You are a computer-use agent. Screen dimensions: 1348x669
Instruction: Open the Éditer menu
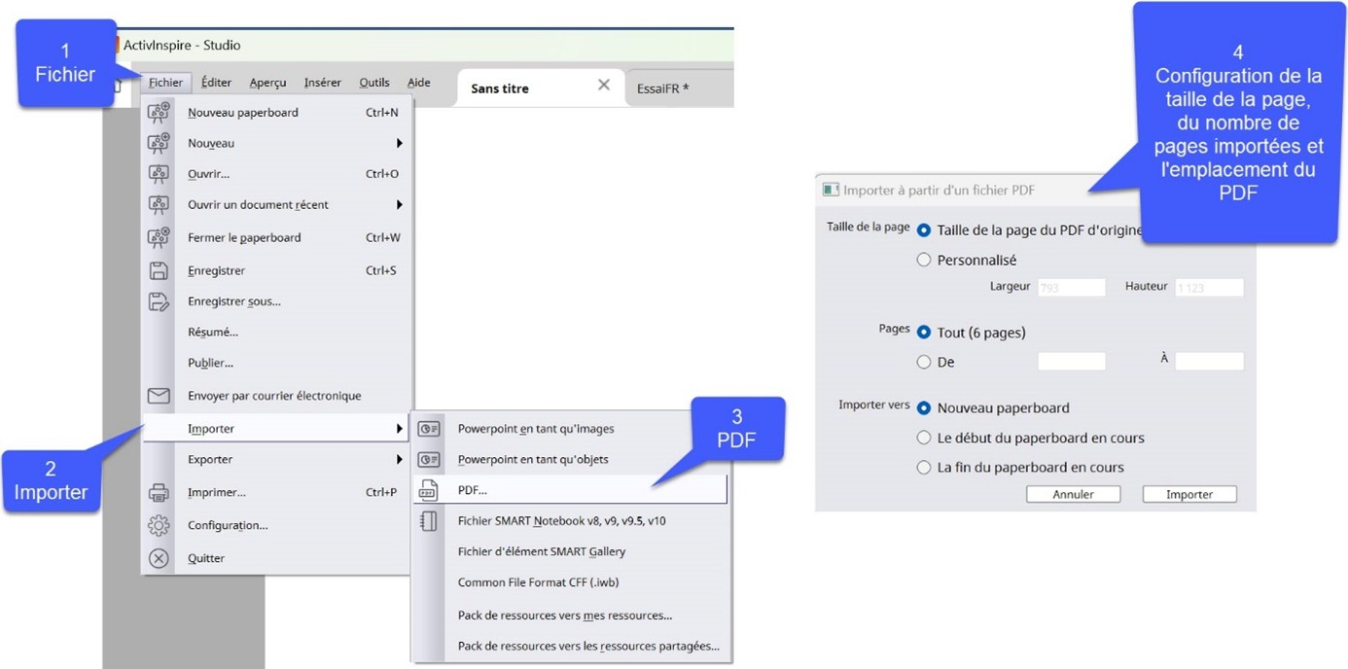click(x=216, y=83)
